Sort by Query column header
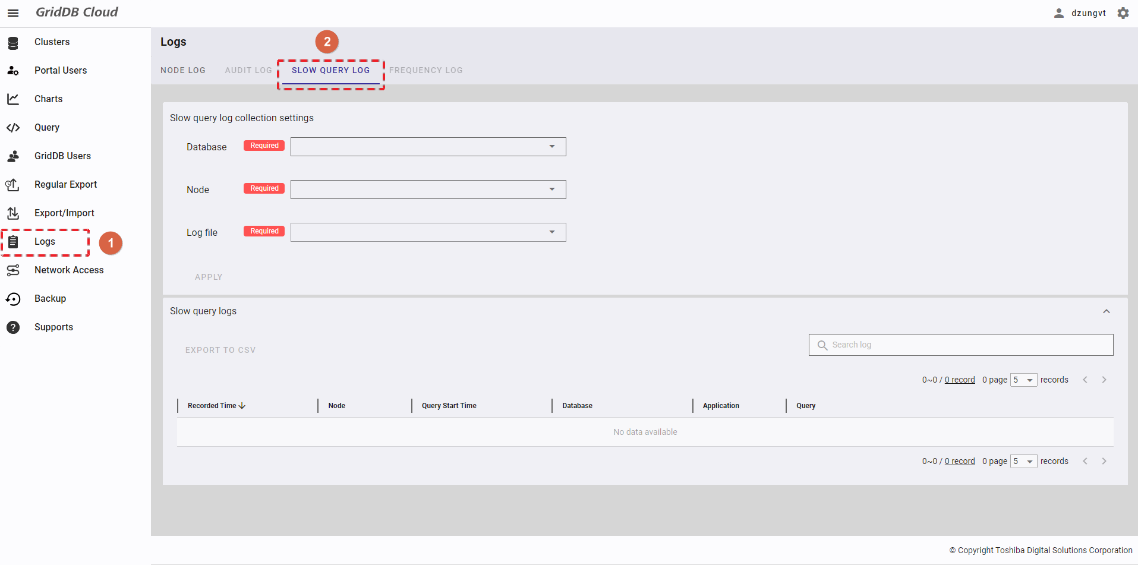Screen dimensions: 1138x565 click(806, 406)
